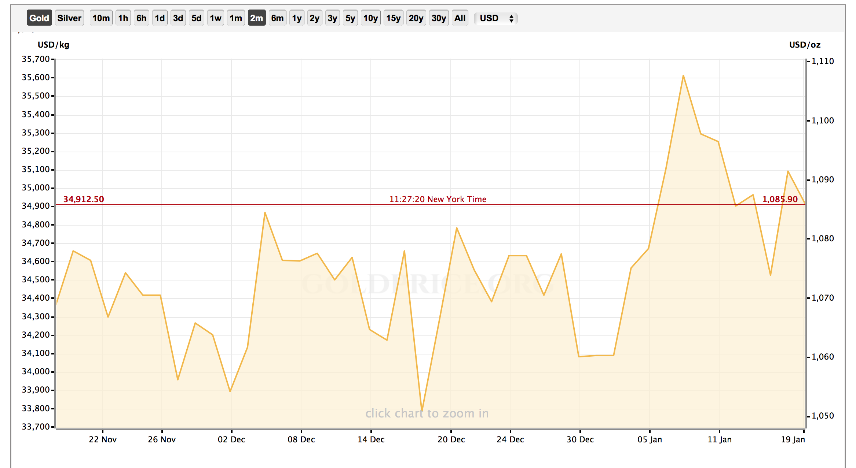The image size is (856, 468).
Task: Show the 1w price range
Action: pyautogui.click(x=215, y=18)
